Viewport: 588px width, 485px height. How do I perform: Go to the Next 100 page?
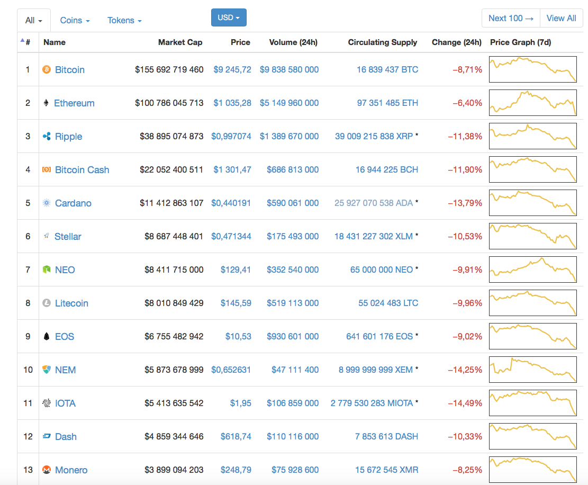511,18
